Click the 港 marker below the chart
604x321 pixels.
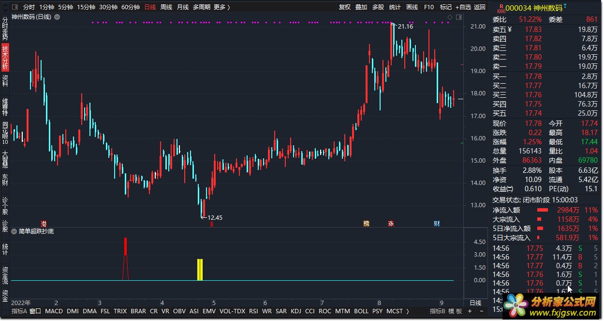(44, 224)
